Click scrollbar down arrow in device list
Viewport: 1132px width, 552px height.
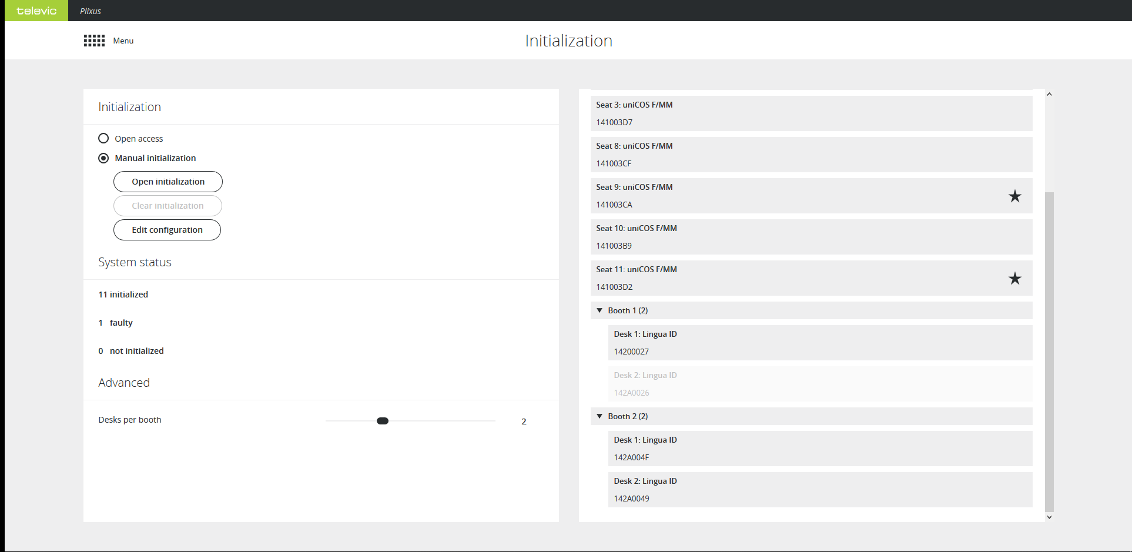pyautogui.click(x=1049, y=517)
